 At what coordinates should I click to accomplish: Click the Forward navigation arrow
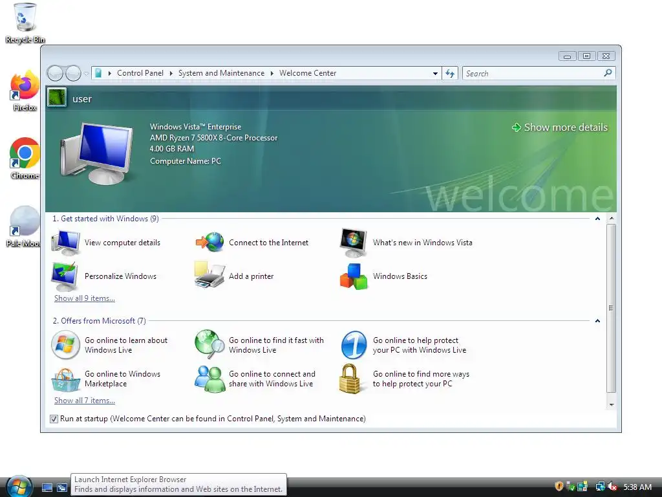tap(73, 74)
